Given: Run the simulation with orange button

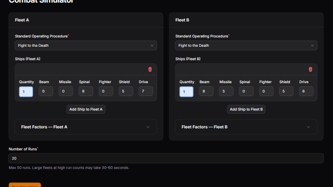Looking at the screenshot, I should 25,185.
